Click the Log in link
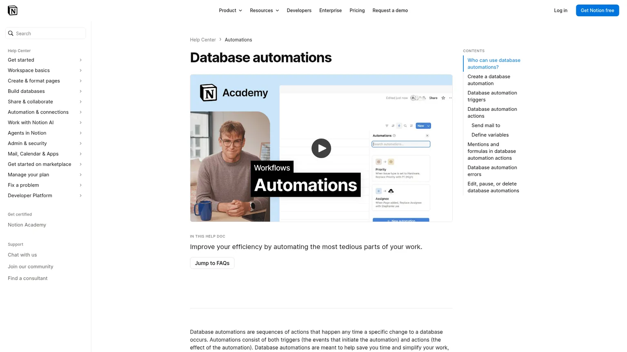627x352 pixels. point(560,11)
